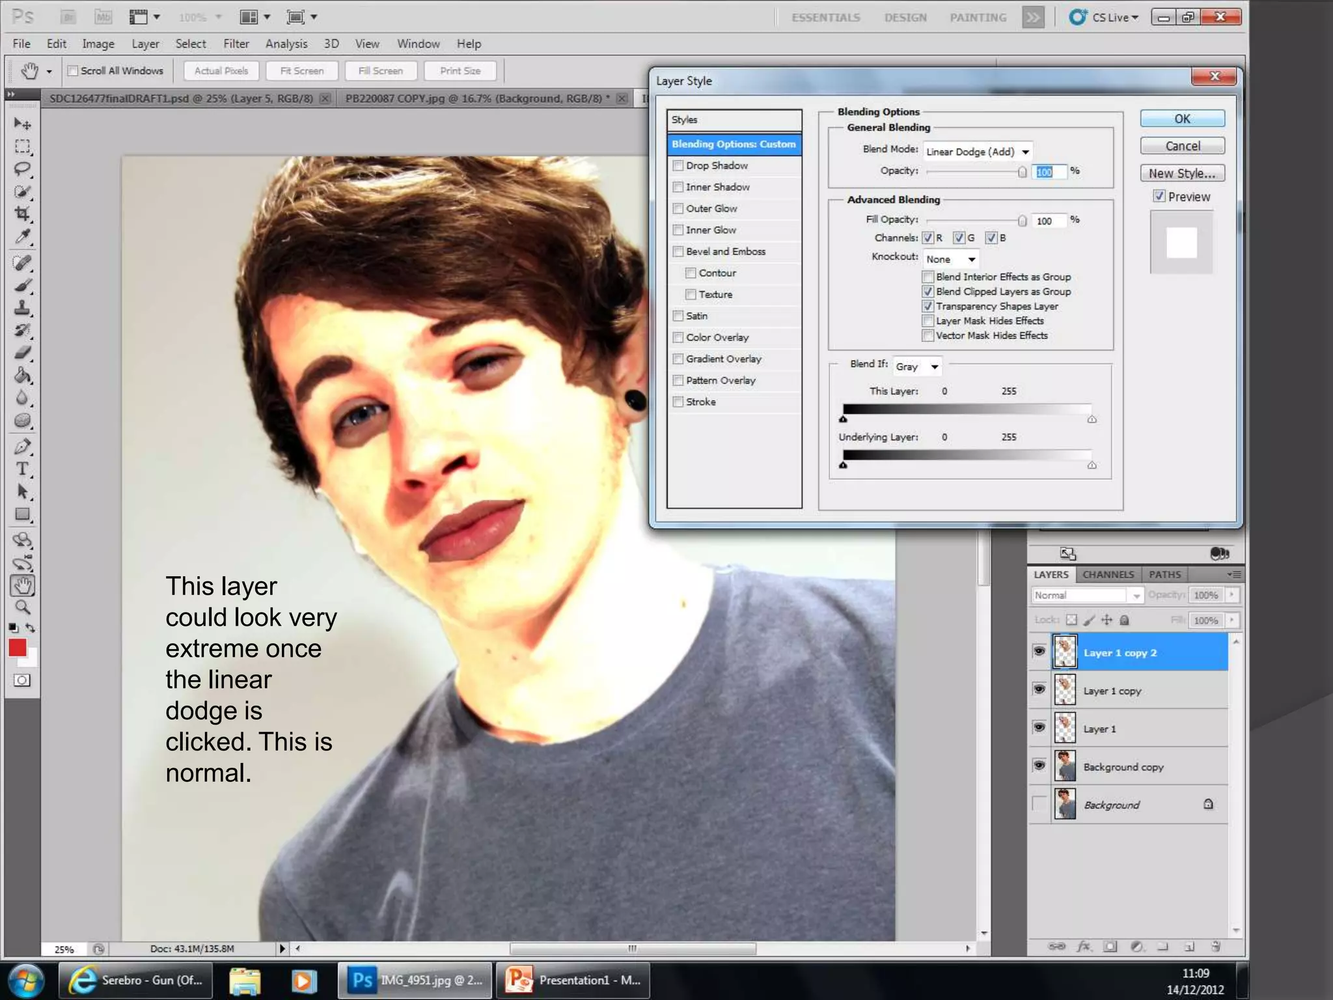
Task: Click the New Style button
Action: (x=1182, y=173)
